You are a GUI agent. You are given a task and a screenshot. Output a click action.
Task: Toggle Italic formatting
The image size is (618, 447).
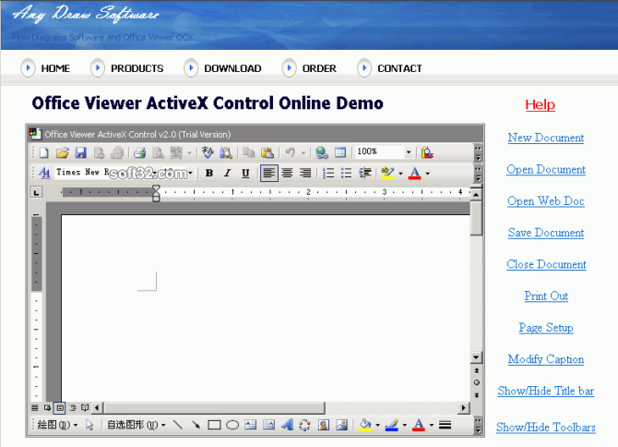[228, 173]
